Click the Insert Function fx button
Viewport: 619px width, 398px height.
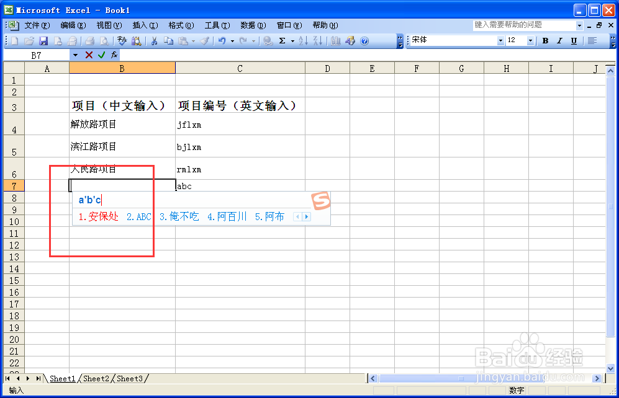pyautogui.click(x=114, y=55)
